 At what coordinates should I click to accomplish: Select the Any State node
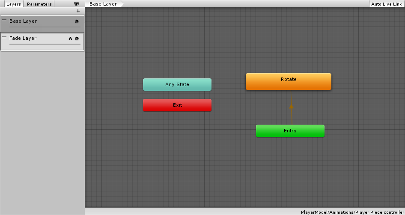pos(177,84)
